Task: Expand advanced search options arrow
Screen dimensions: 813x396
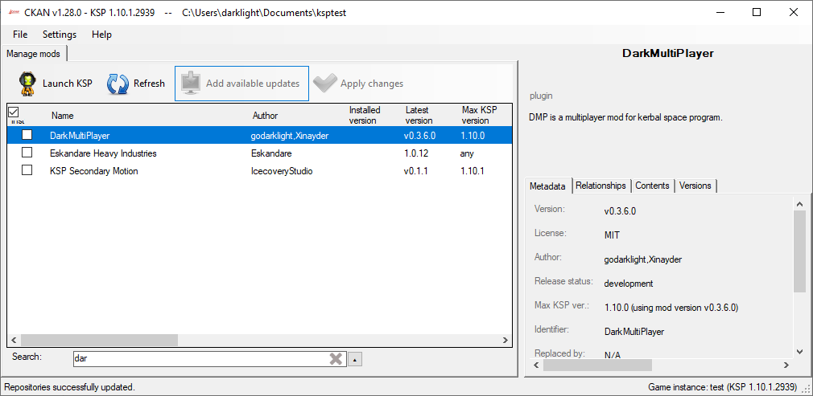Action: pyautogui.click(x=355, y=359)
